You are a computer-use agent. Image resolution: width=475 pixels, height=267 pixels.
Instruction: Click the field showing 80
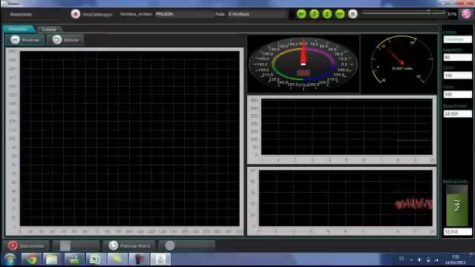coord(457,57)
